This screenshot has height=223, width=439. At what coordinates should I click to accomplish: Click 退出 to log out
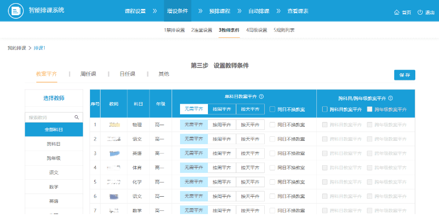click(x=430, y=13)
